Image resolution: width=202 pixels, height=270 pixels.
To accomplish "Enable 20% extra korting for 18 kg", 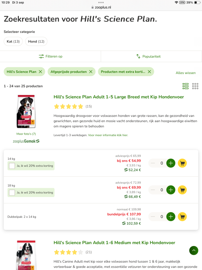I will pos(12,193).
